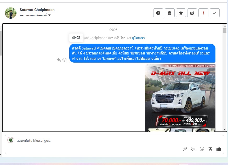Click Satawat Chaipimoon contact name
The image size is (228, 165).
click(x=37, y=10)
